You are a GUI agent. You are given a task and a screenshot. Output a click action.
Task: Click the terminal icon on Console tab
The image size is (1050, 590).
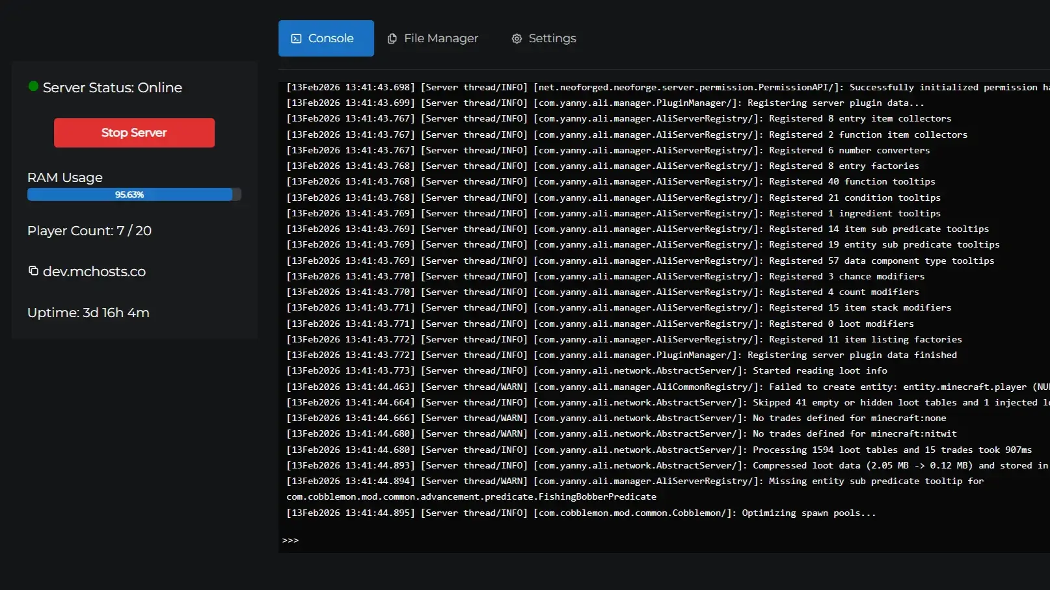coord(296,39)
